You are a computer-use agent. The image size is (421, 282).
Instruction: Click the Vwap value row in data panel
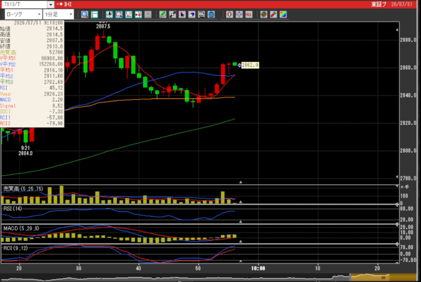[32, 94]
